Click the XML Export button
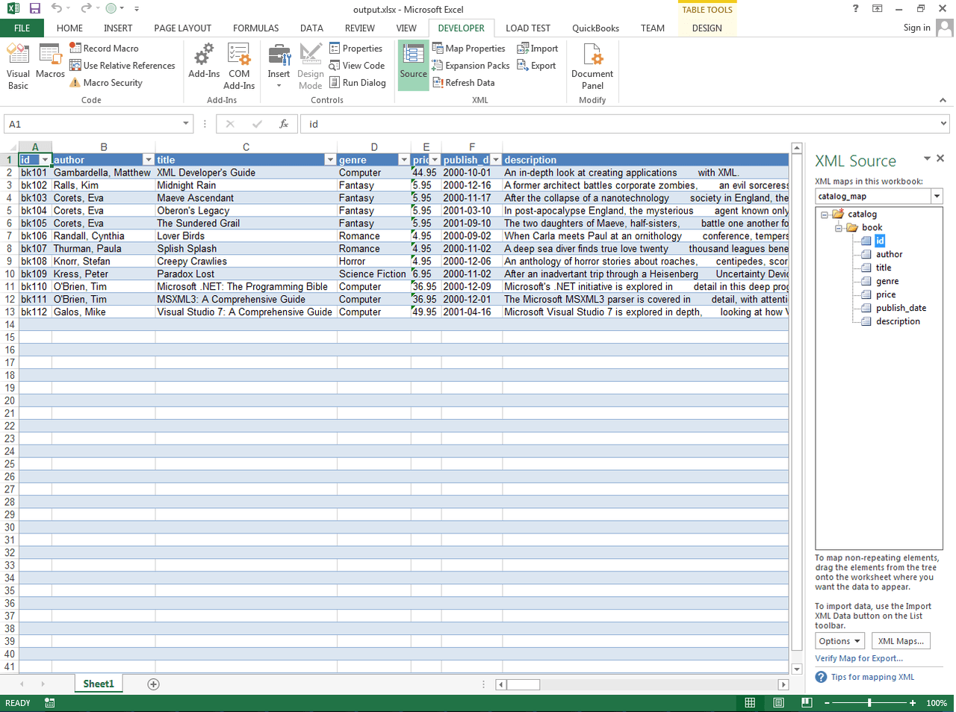This screenshot has height=712, width=956. click(536, 65)
